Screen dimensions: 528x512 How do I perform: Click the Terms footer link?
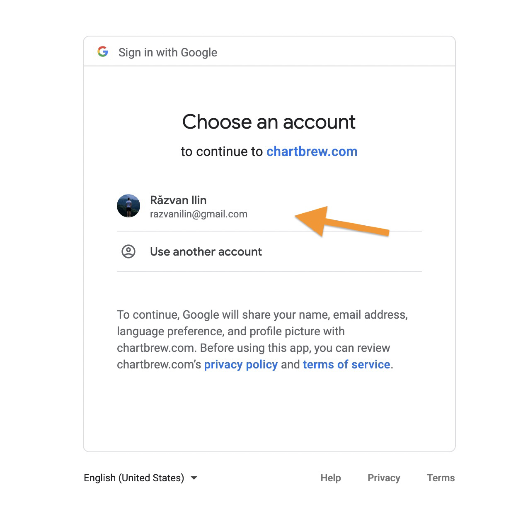[441, 478]
